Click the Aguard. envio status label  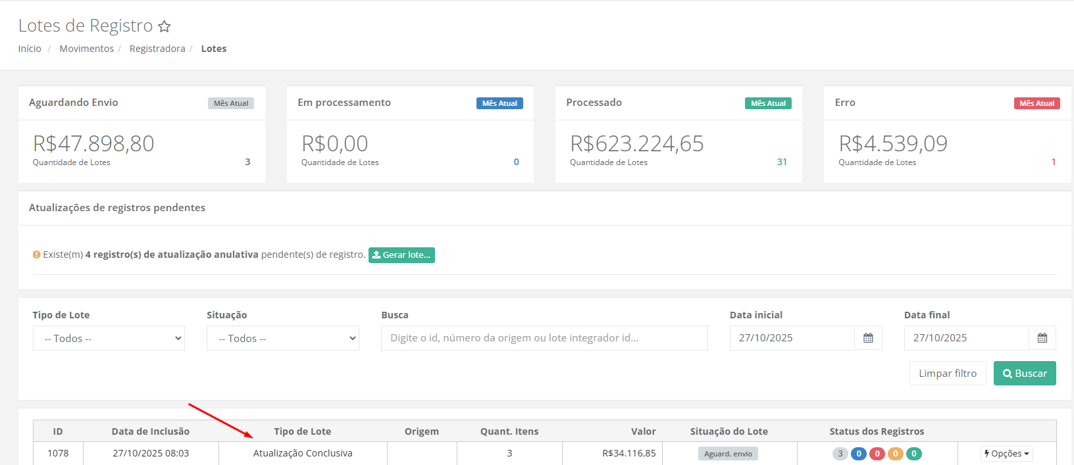(728, 454)
